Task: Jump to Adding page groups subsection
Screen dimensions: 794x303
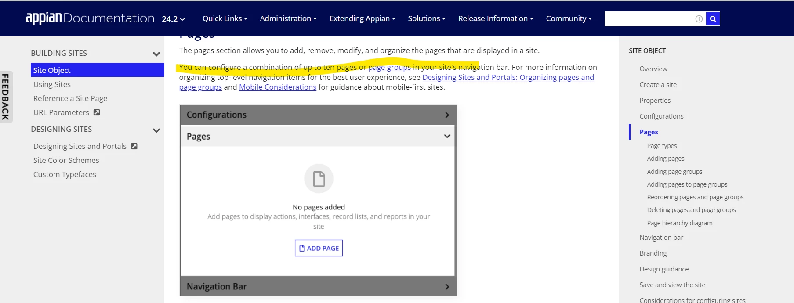Action: tap(674, 172)
